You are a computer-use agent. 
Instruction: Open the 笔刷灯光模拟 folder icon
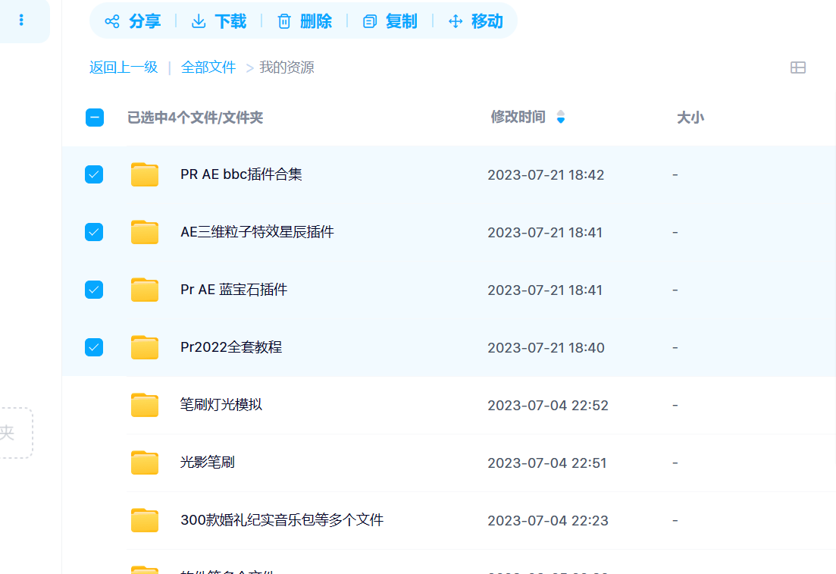point(144,405)
